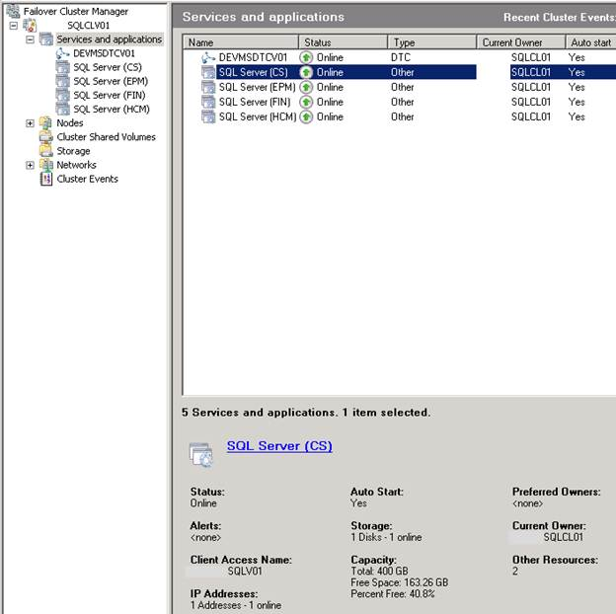616x614 pixels.
Task: Click the DEVMSDTCV01 DTC icon in tree
Action: [63, 53]
